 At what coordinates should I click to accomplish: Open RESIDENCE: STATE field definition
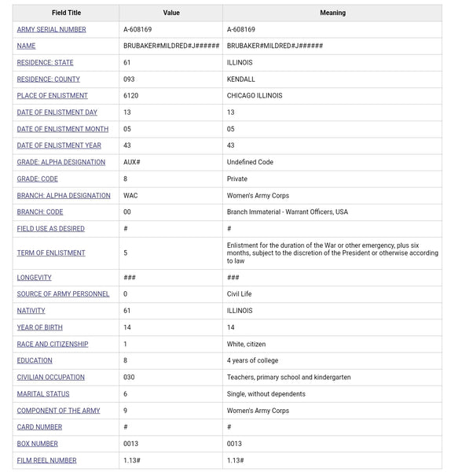click(x=45, y=63)
